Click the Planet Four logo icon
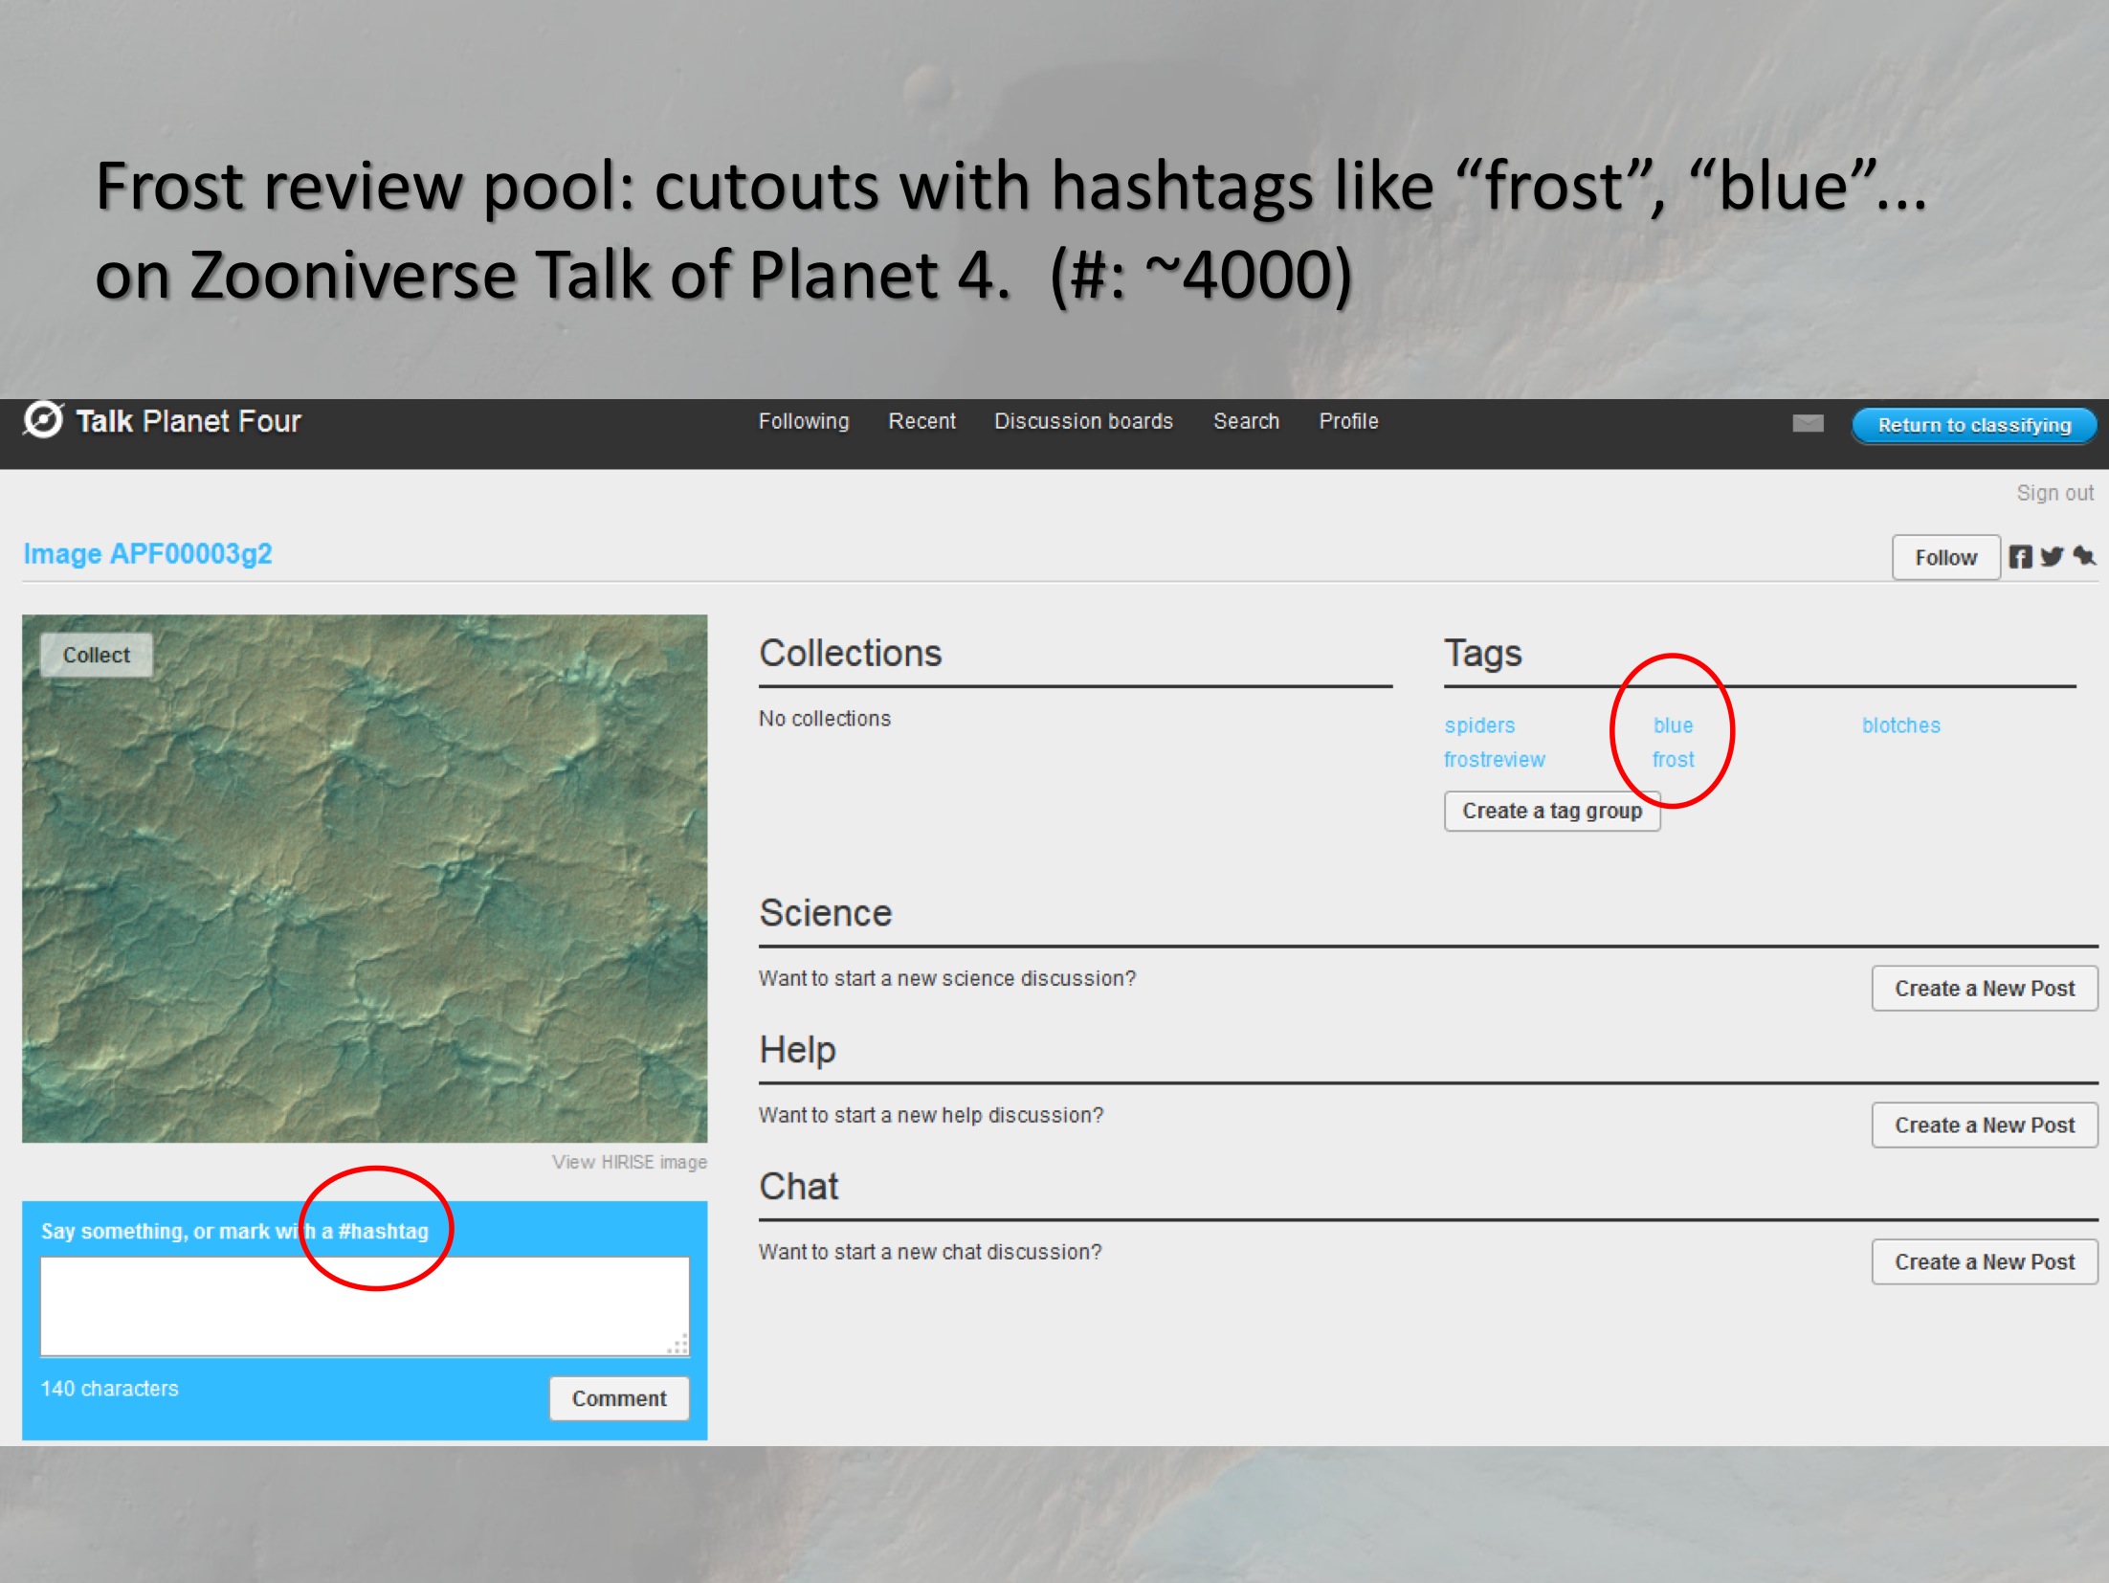The image size is (2109, 1583). pyautogui.click(x=43, y=420)
